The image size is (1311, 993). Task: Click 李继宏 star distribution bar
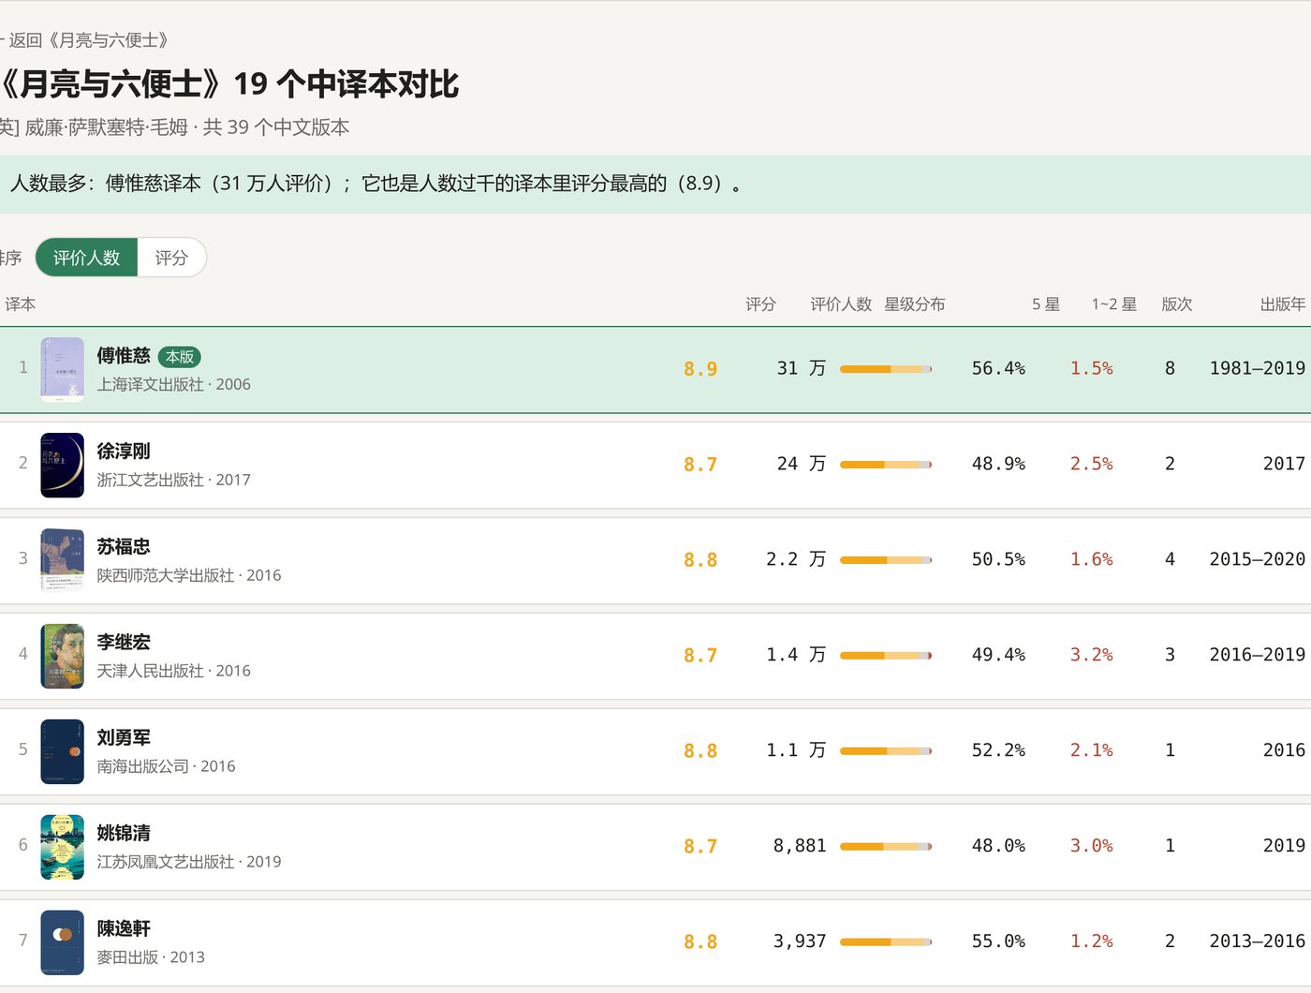886,656
